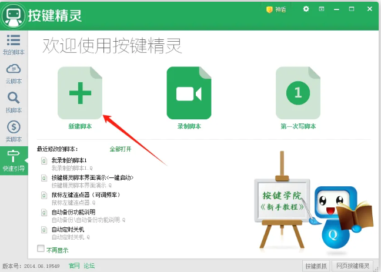Open the 云脚本 cloud scripts section
The height and width of the screenshot is (272, 381).
click(14, 74)
